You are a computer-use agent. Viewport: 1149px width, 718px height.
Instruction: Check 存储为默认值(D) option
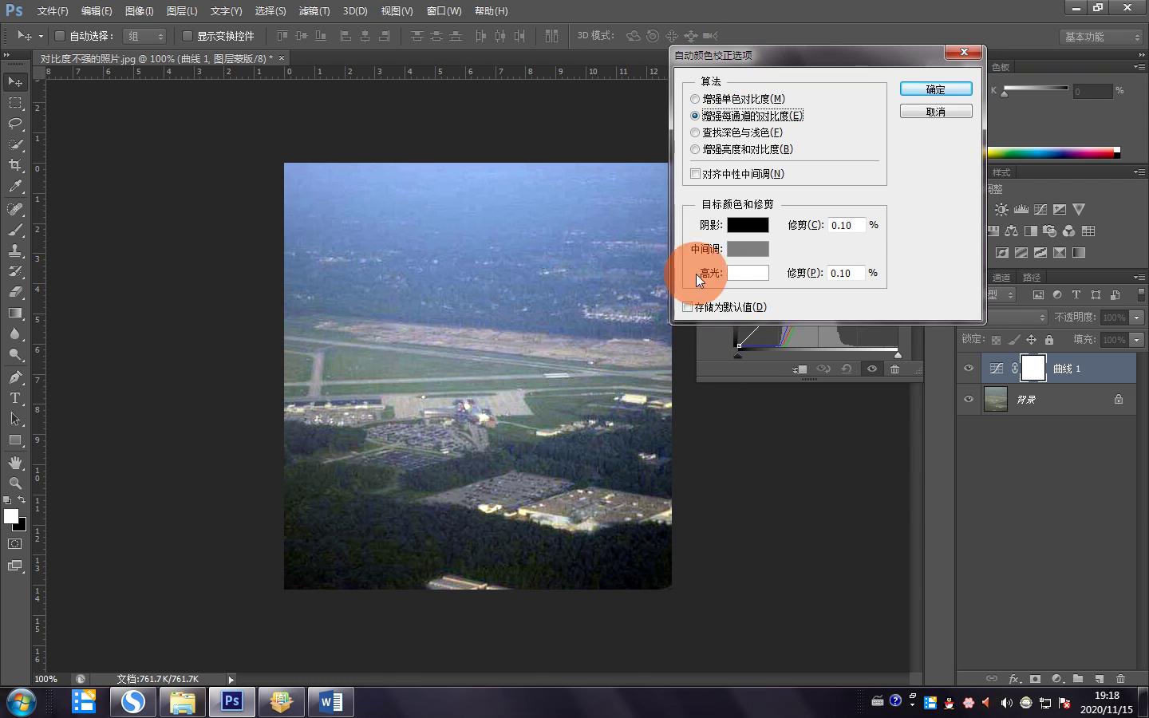688,307
